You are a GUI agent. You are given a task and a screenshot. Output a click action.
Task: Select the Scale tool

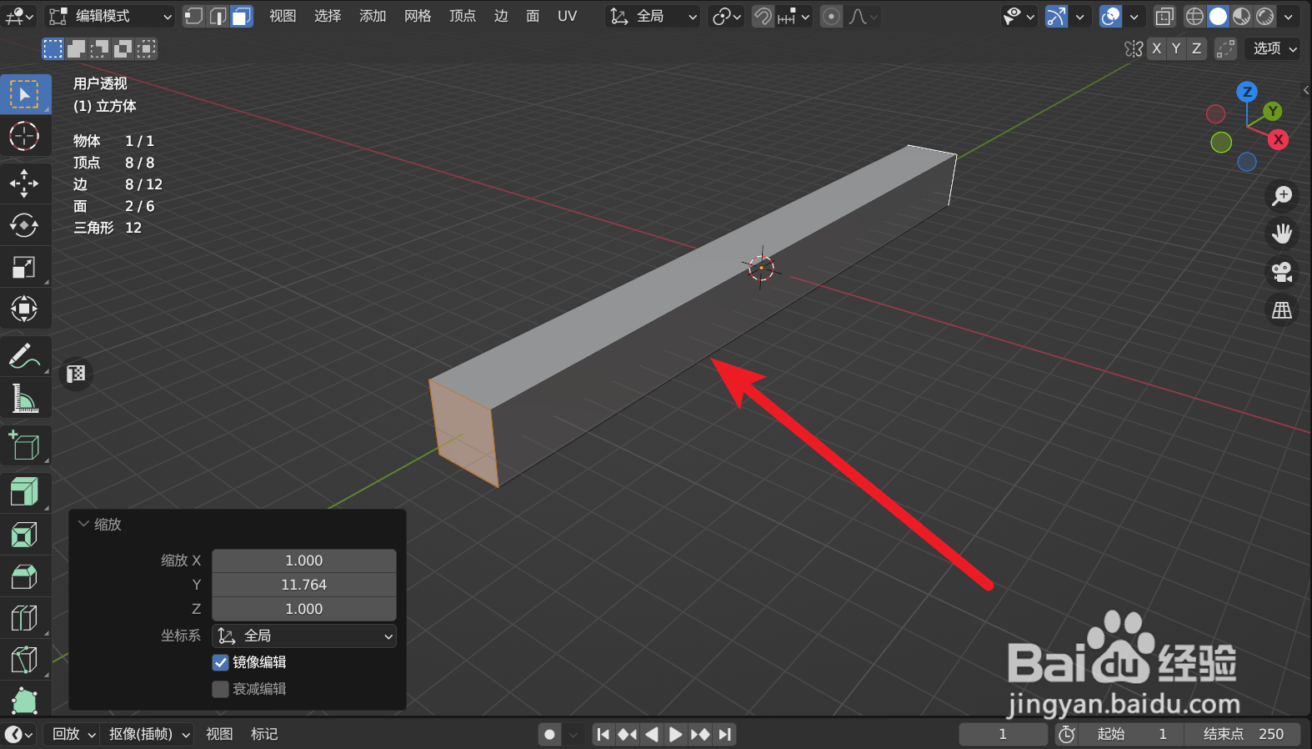24,267
